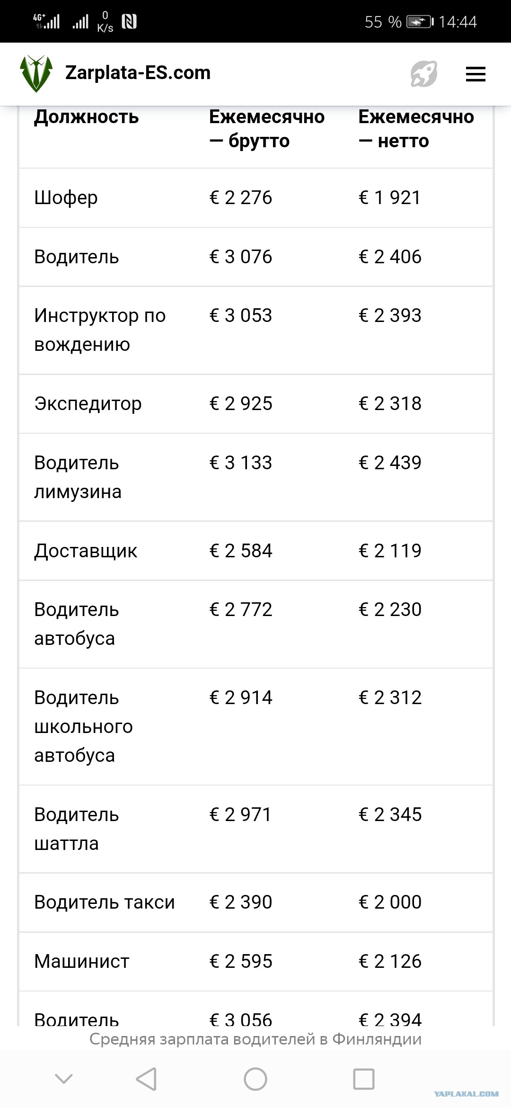
Task: Click the Должность column header
Action: [x=87, y=116]
